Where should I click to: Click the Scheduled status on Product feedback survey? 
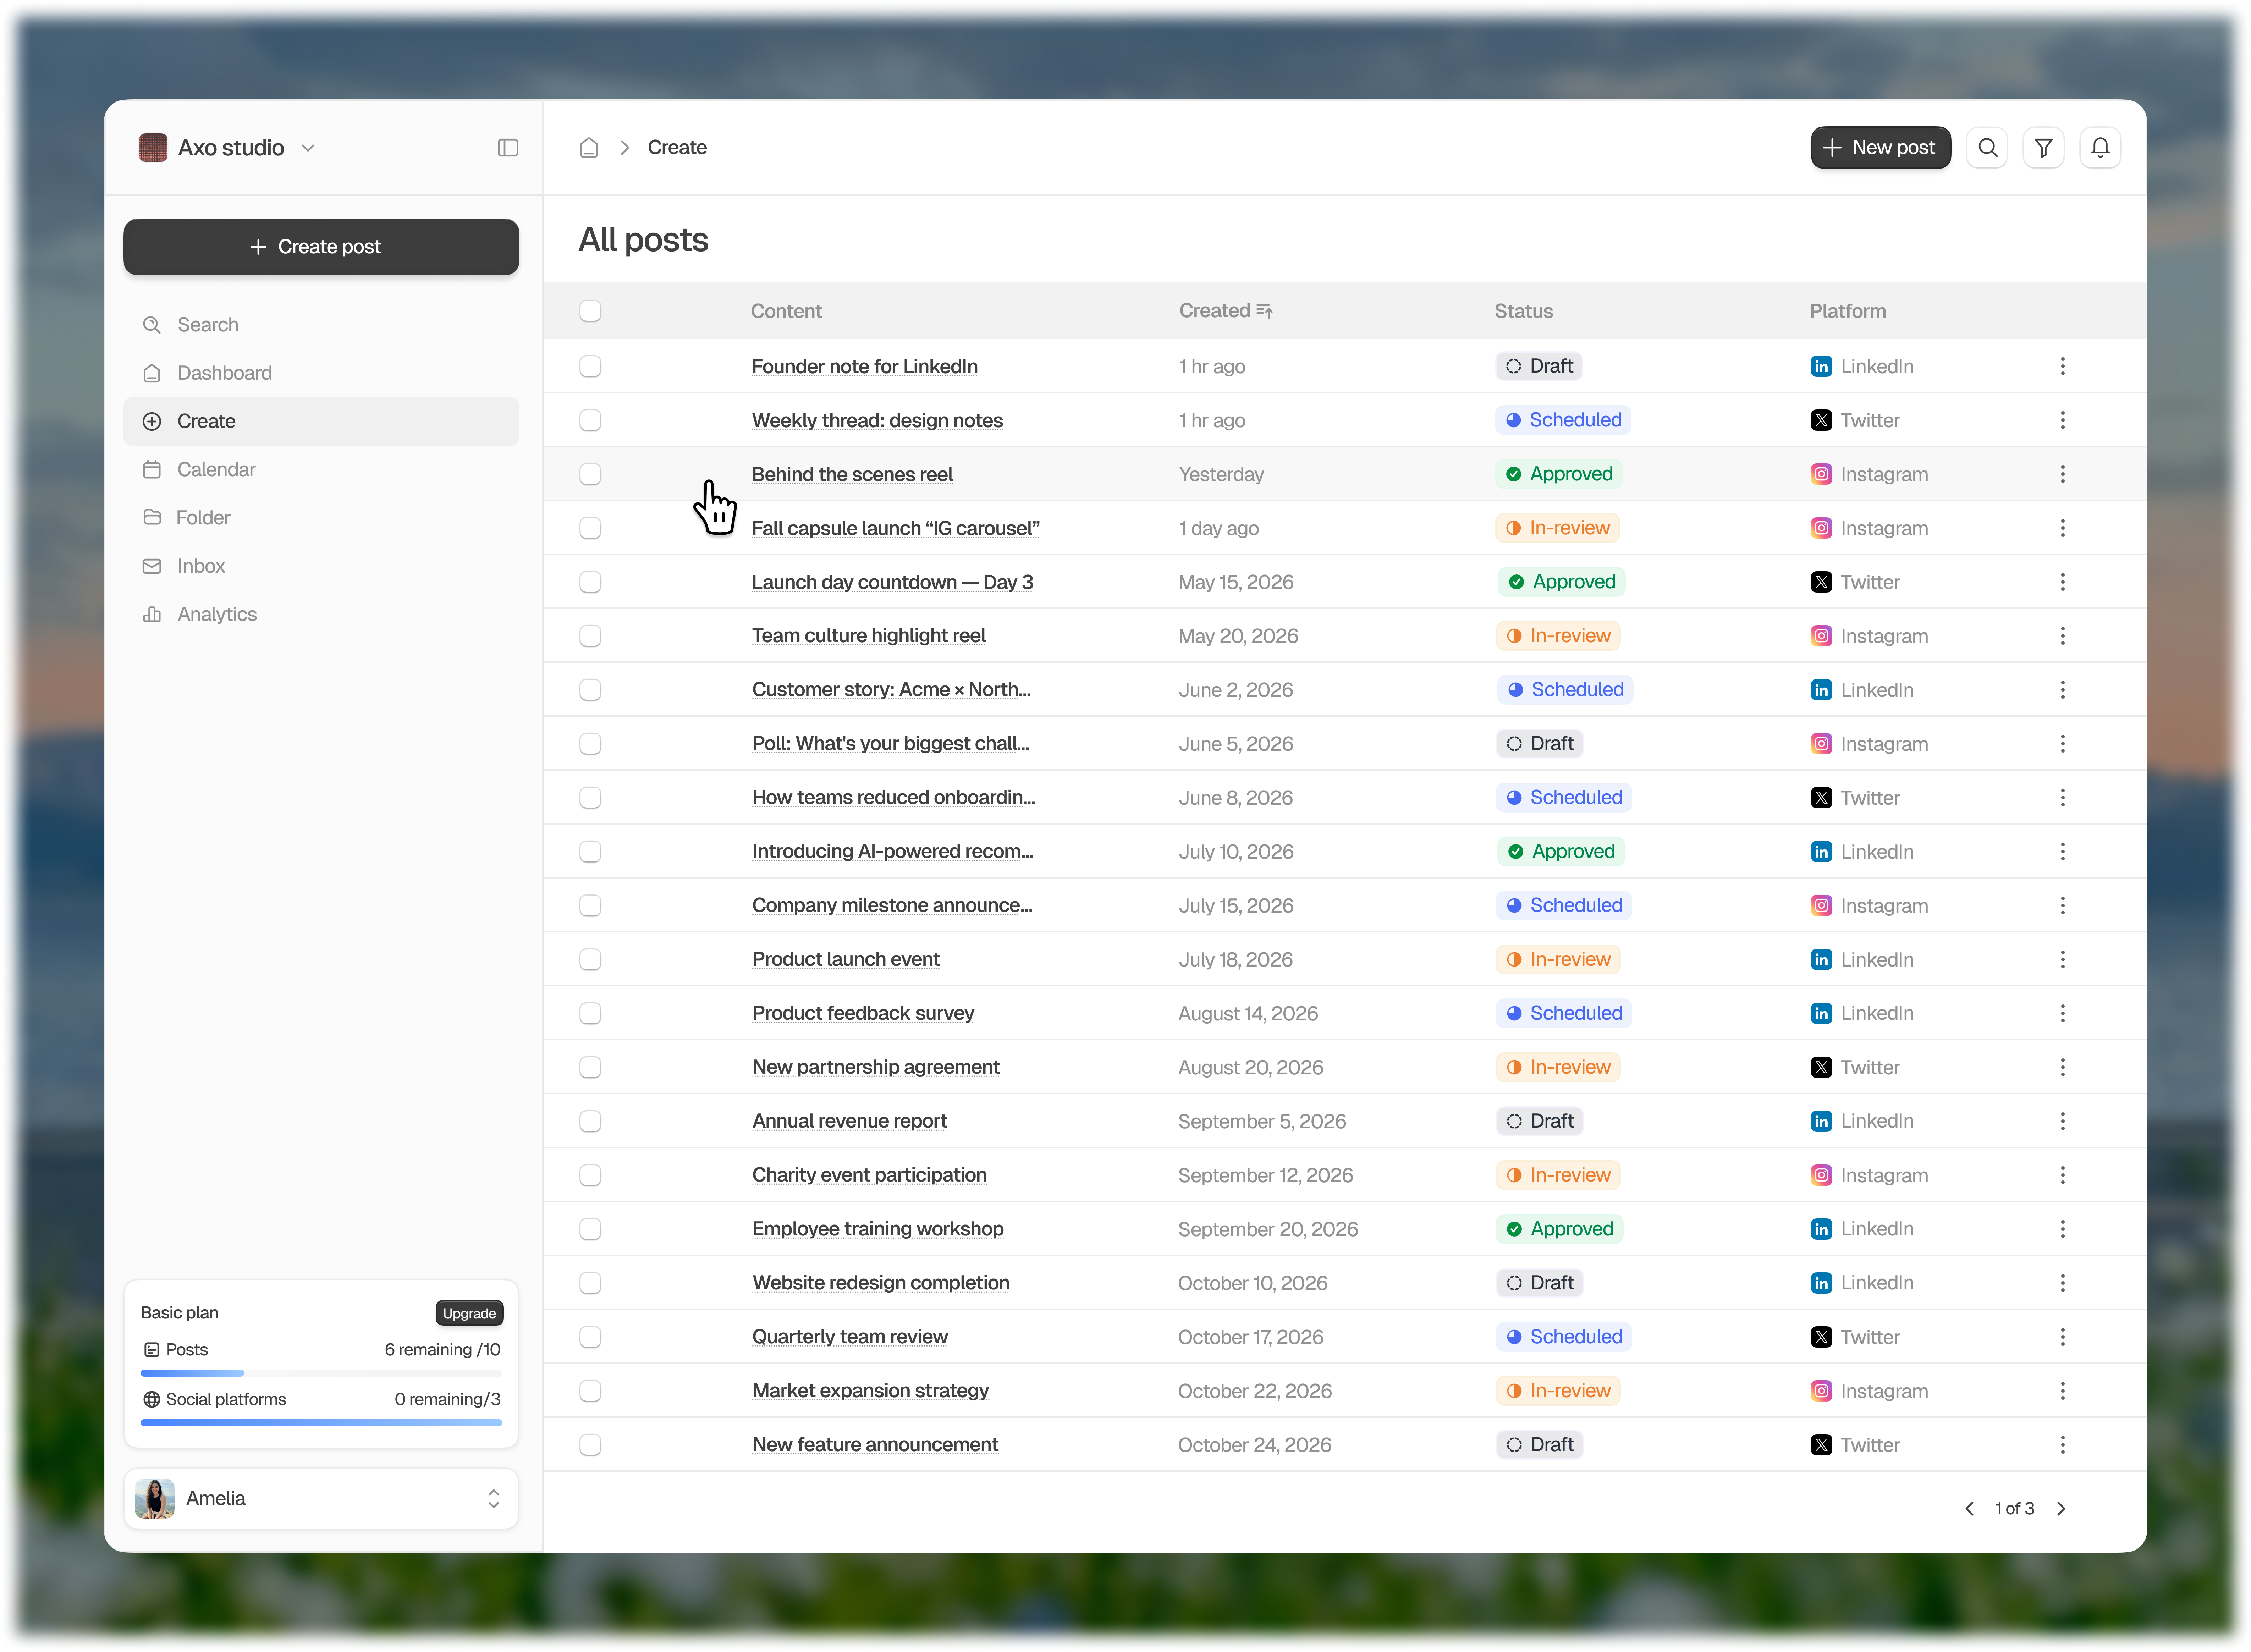tap(1564, 1013)
